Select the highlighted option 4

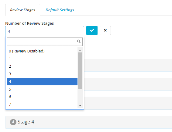tap(42, 81)
